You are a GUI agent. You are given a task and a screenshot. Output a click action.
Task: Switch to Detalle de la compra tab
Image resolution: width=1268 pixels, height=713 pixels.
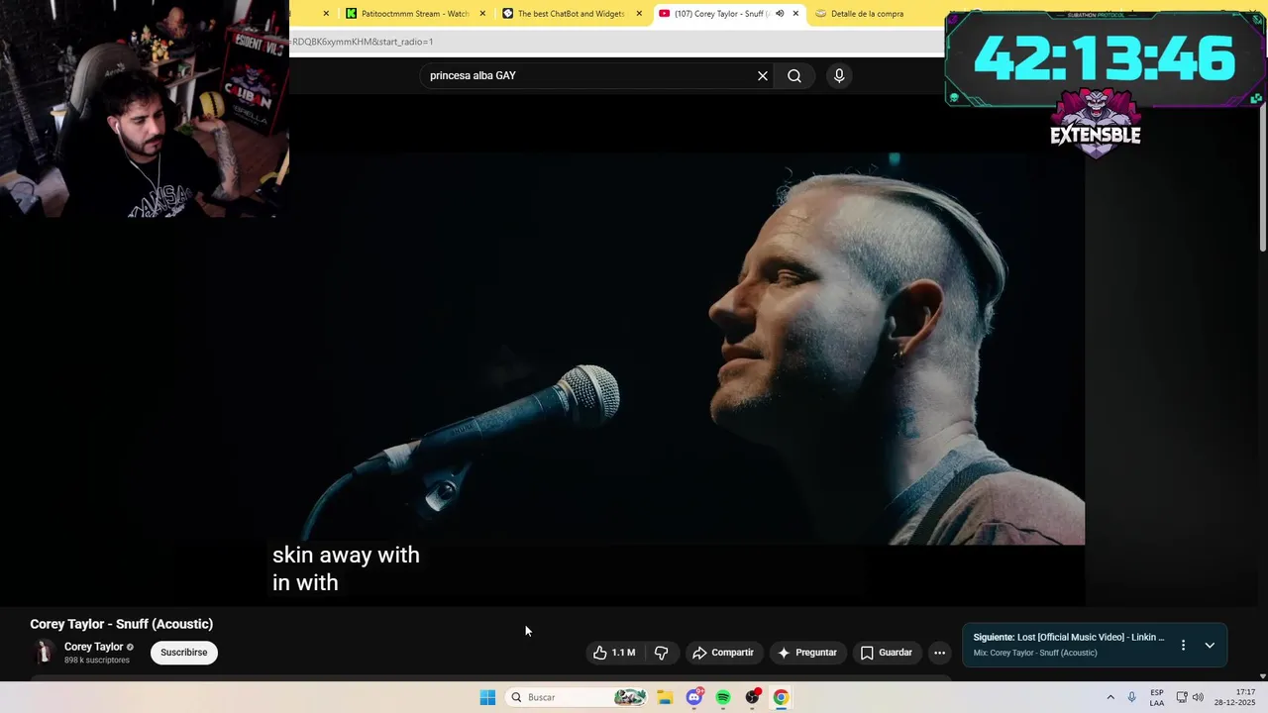[867, 14]
